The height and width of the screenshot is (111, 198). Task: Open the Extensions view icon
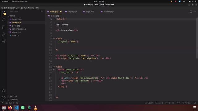[3, 41]
